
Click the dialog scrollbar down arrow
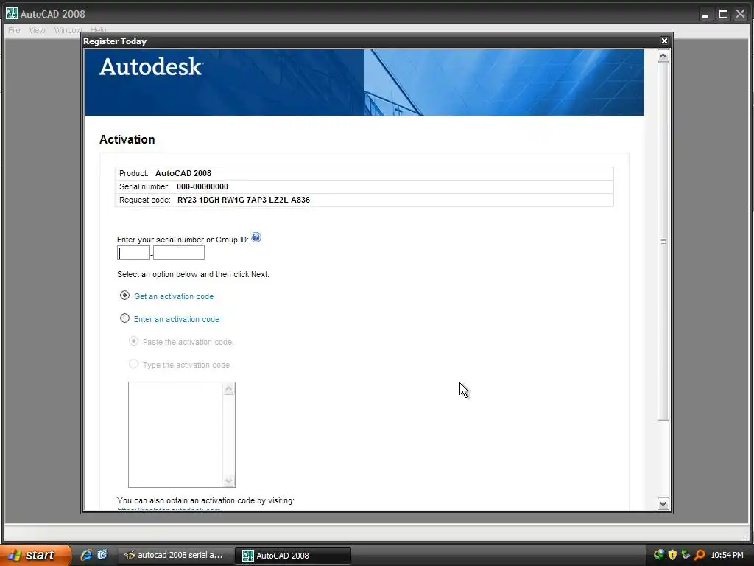click(663, 504)
